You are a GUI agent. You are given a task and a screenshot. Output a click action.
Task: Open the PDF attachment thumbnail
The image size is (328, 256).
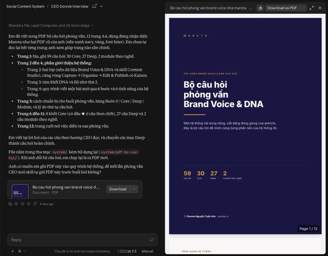tap(20, 191)
